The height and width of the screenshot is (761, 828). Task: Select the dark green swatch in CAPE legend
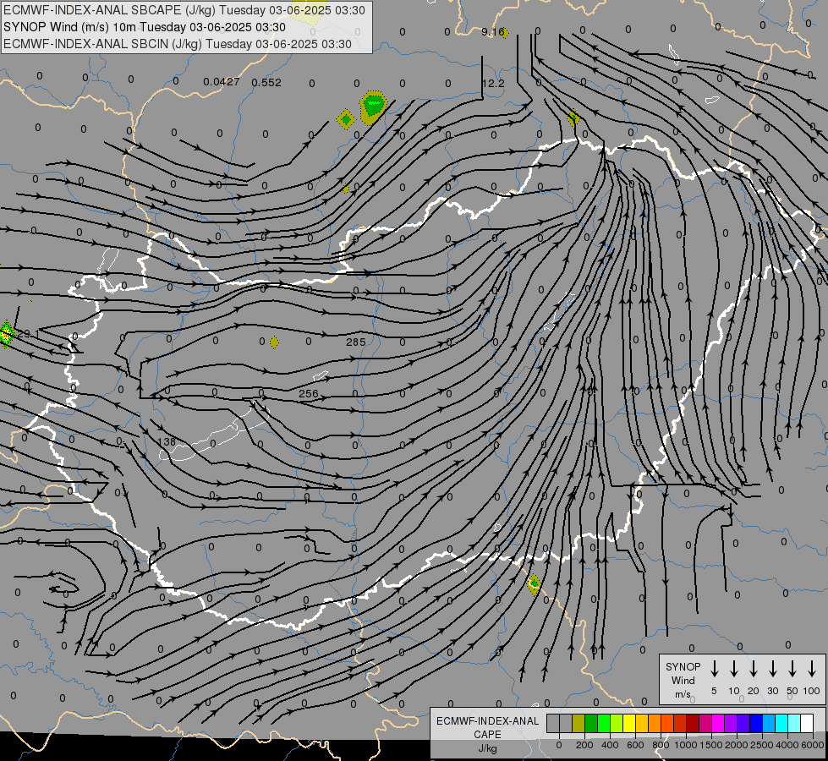click(x=591, y=724)
